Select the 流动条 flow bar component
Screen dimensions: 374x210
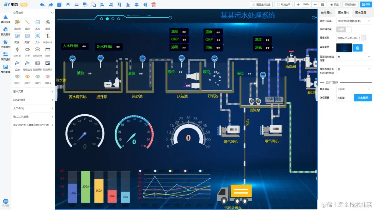pos(17,23)
